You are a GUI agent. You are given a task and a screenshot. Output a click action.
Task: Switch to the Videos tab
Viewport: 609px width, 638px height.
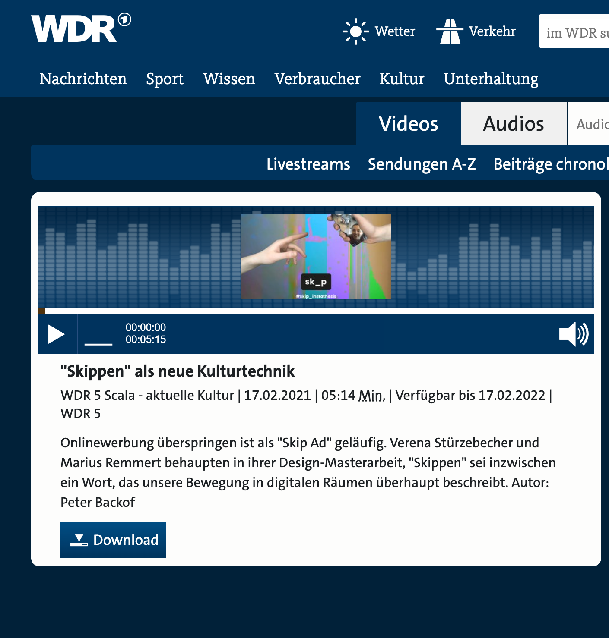pos(409,124)
